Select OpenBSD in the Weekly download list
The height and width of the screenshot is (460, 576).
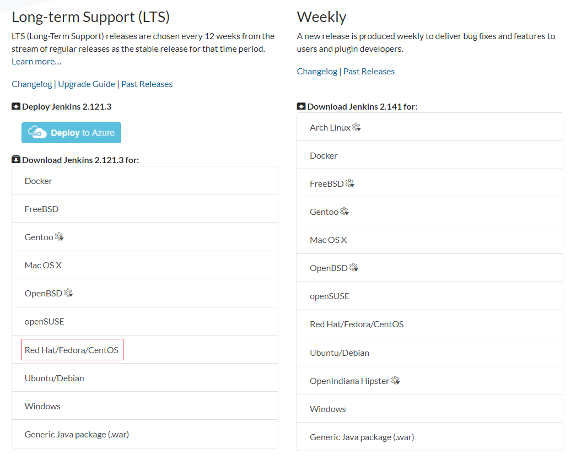(430, 268)
